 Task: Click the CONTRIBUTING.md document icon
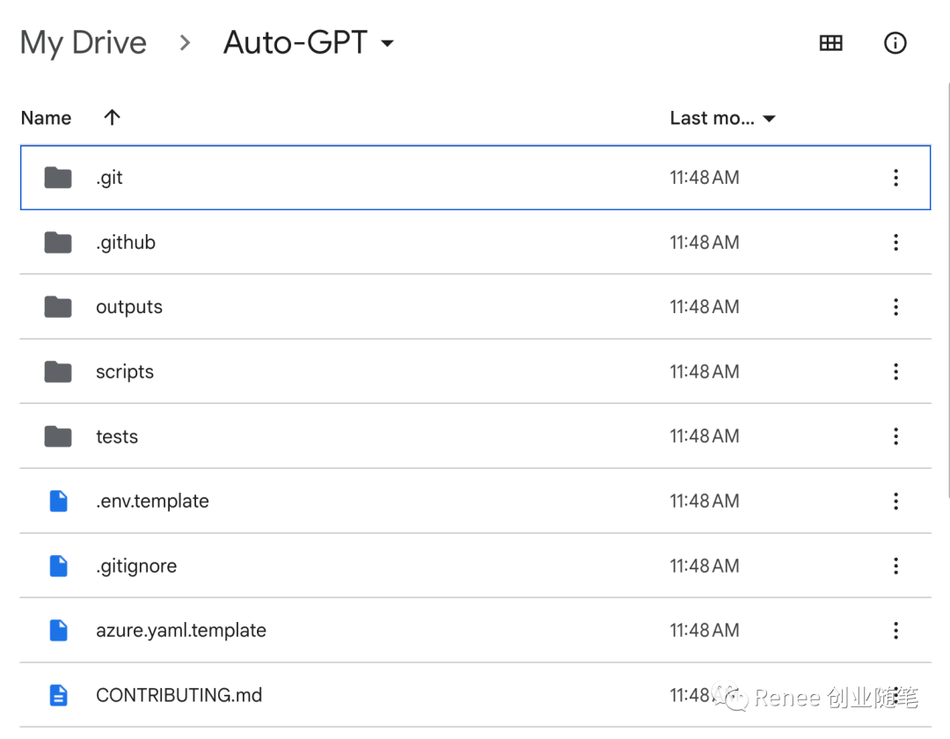pyautogui.click(x=58, y=695)
